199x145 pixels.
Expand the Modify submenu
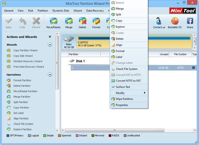click(x=129, y=93)
